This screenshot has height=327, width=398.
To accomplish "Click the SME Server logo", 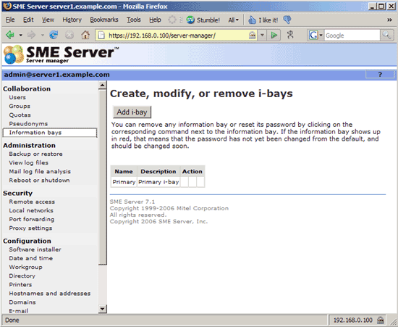I will pos(61,54).
